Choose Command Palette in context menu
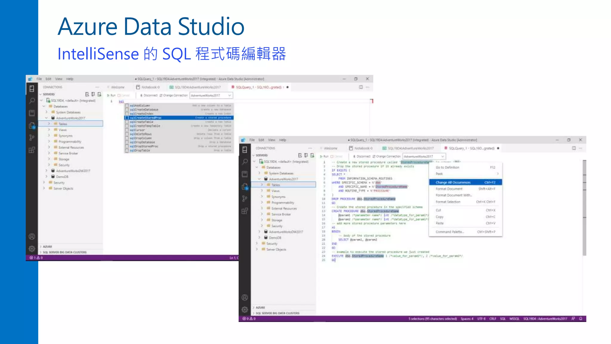Screen dimensions: 611x344 pos(465,232)
